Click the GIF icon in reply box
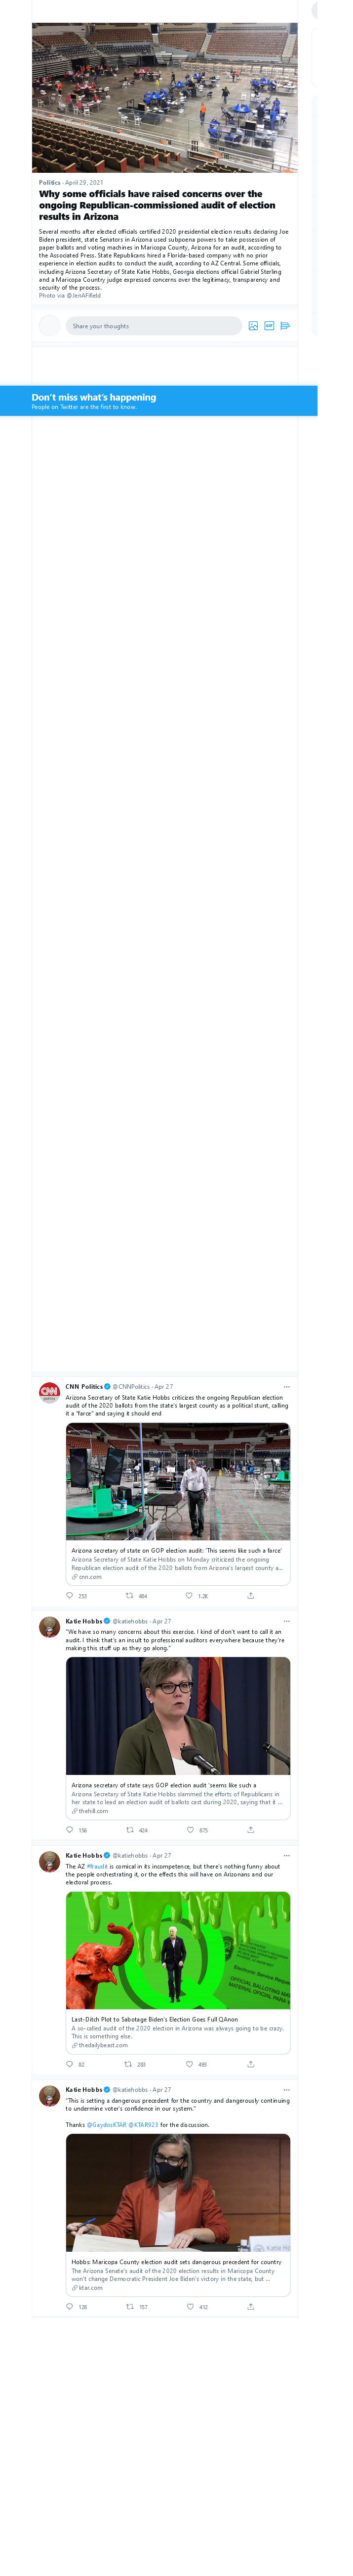353x2576 pixels. pos(269,326)
